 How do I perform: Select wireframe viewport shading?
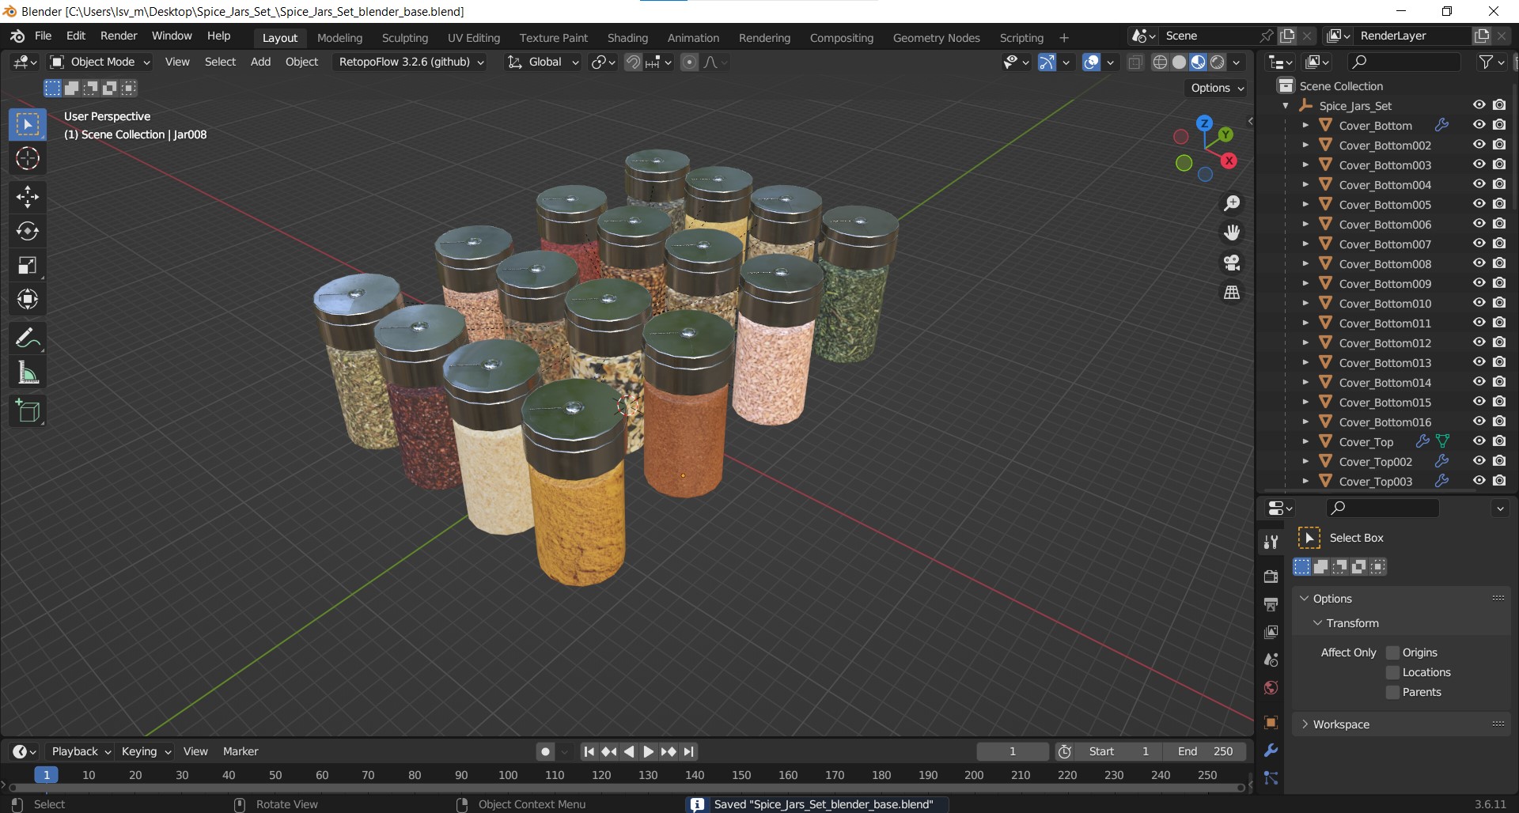click(x=1160, y=62)
